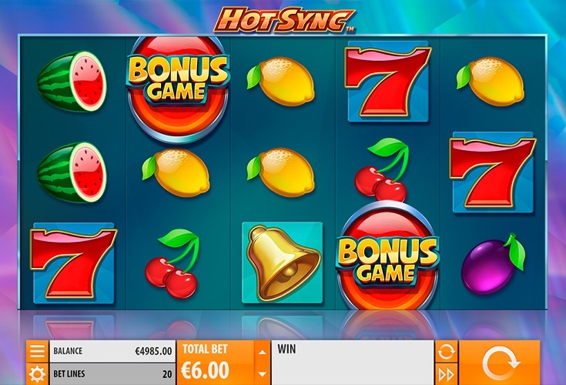Screen dimensions: 566x385
Task: Toggle the fast-forward quick spin button
Action: point(446,374)
